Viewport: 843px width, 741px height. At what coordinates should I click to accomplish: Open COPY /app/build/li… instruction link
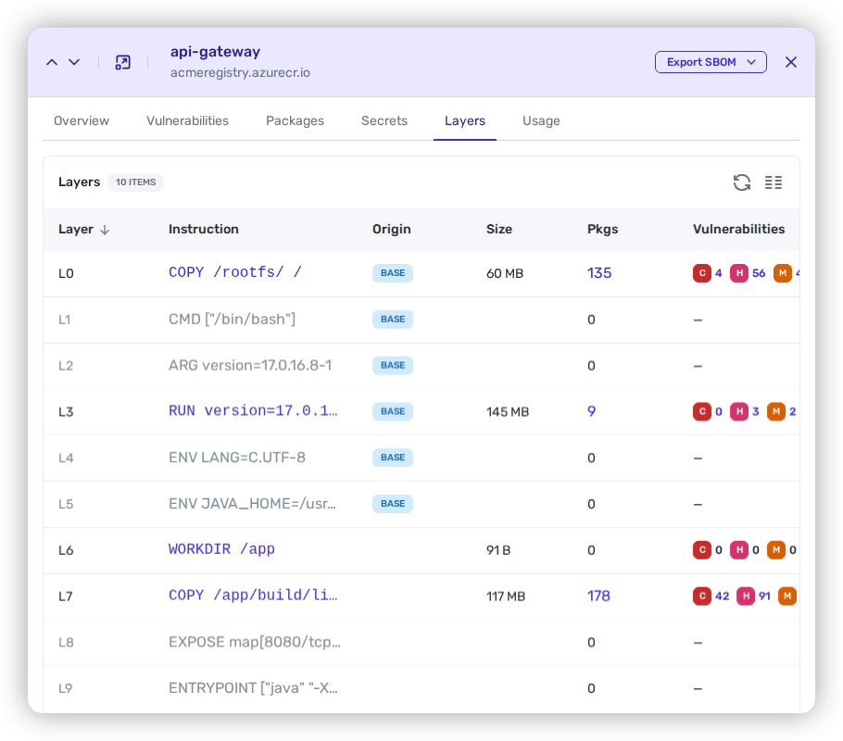[253, 596]
